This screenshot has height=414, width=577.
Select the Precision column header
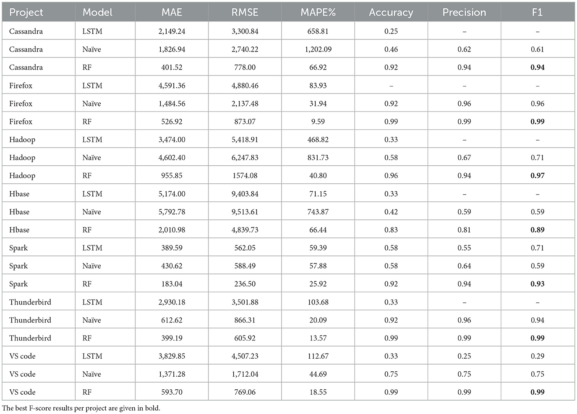point(464,13)
